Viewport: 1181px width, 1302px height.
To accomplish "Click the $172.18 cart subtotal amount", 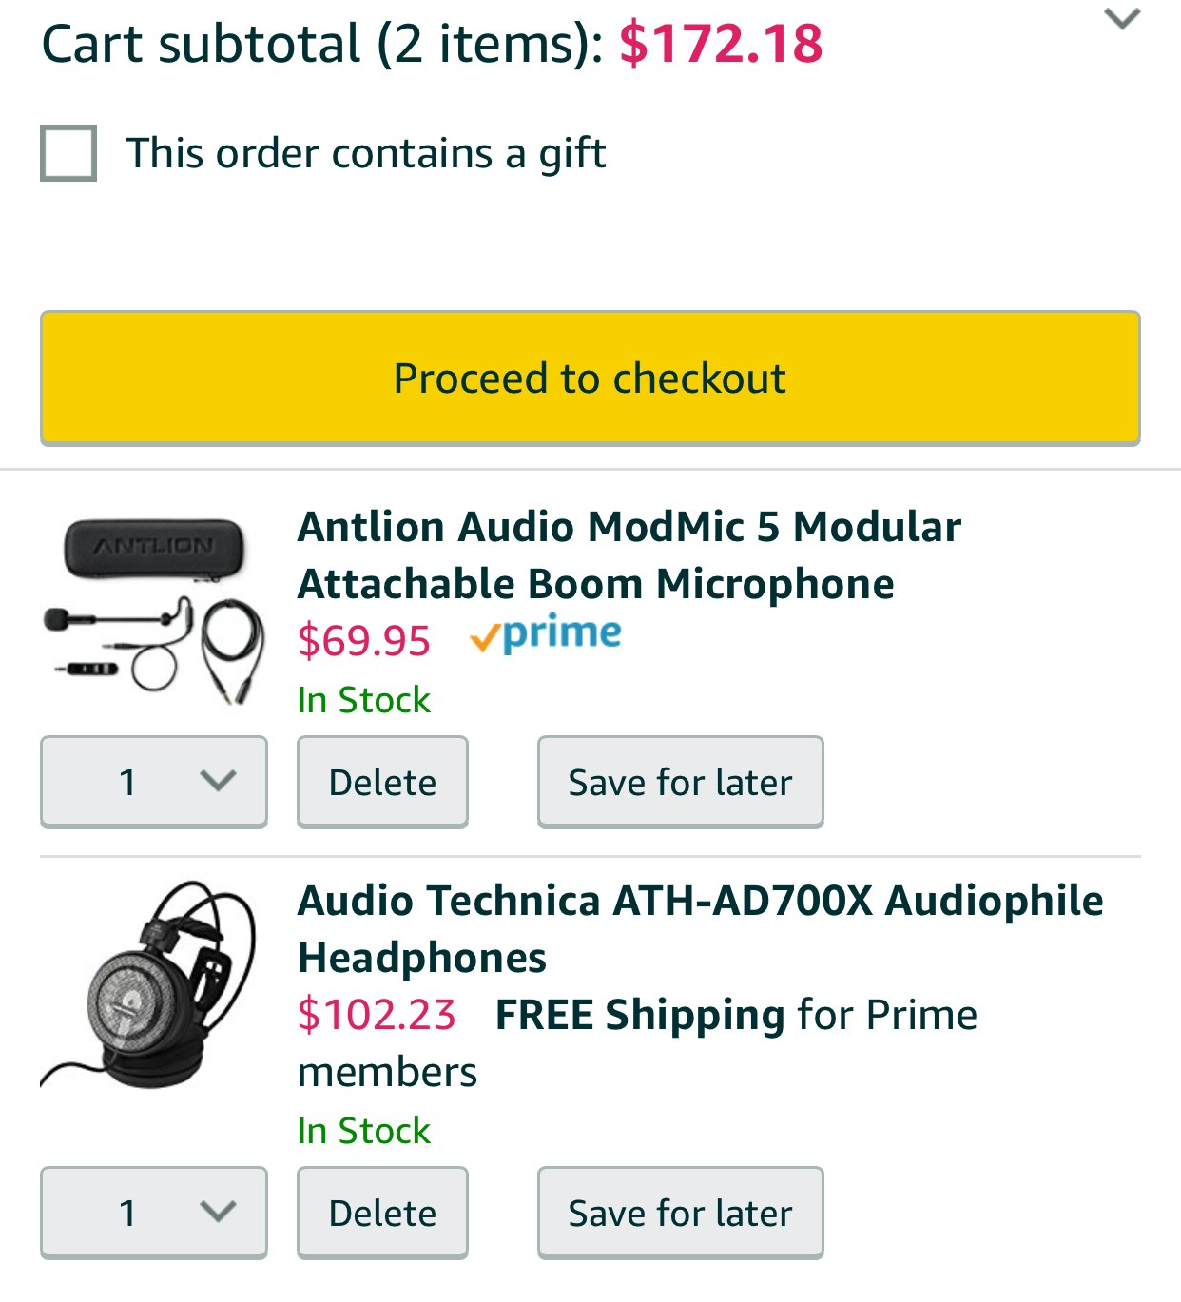I will (x=721, y=44).
